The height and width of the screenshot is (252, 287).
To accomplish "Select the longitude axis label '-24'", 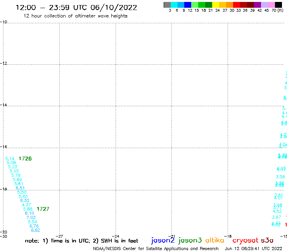I will click(x=116, y=236).
